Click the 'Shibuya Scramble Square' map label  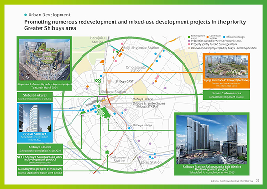pyautogui.click(x=149, y=103)
